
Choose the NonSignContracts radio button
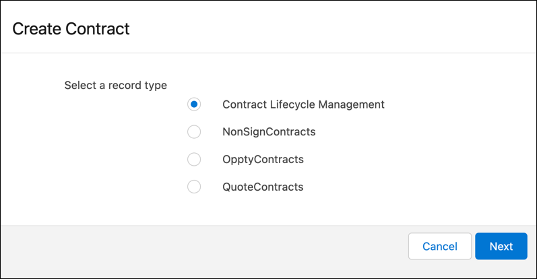point(194,132)
